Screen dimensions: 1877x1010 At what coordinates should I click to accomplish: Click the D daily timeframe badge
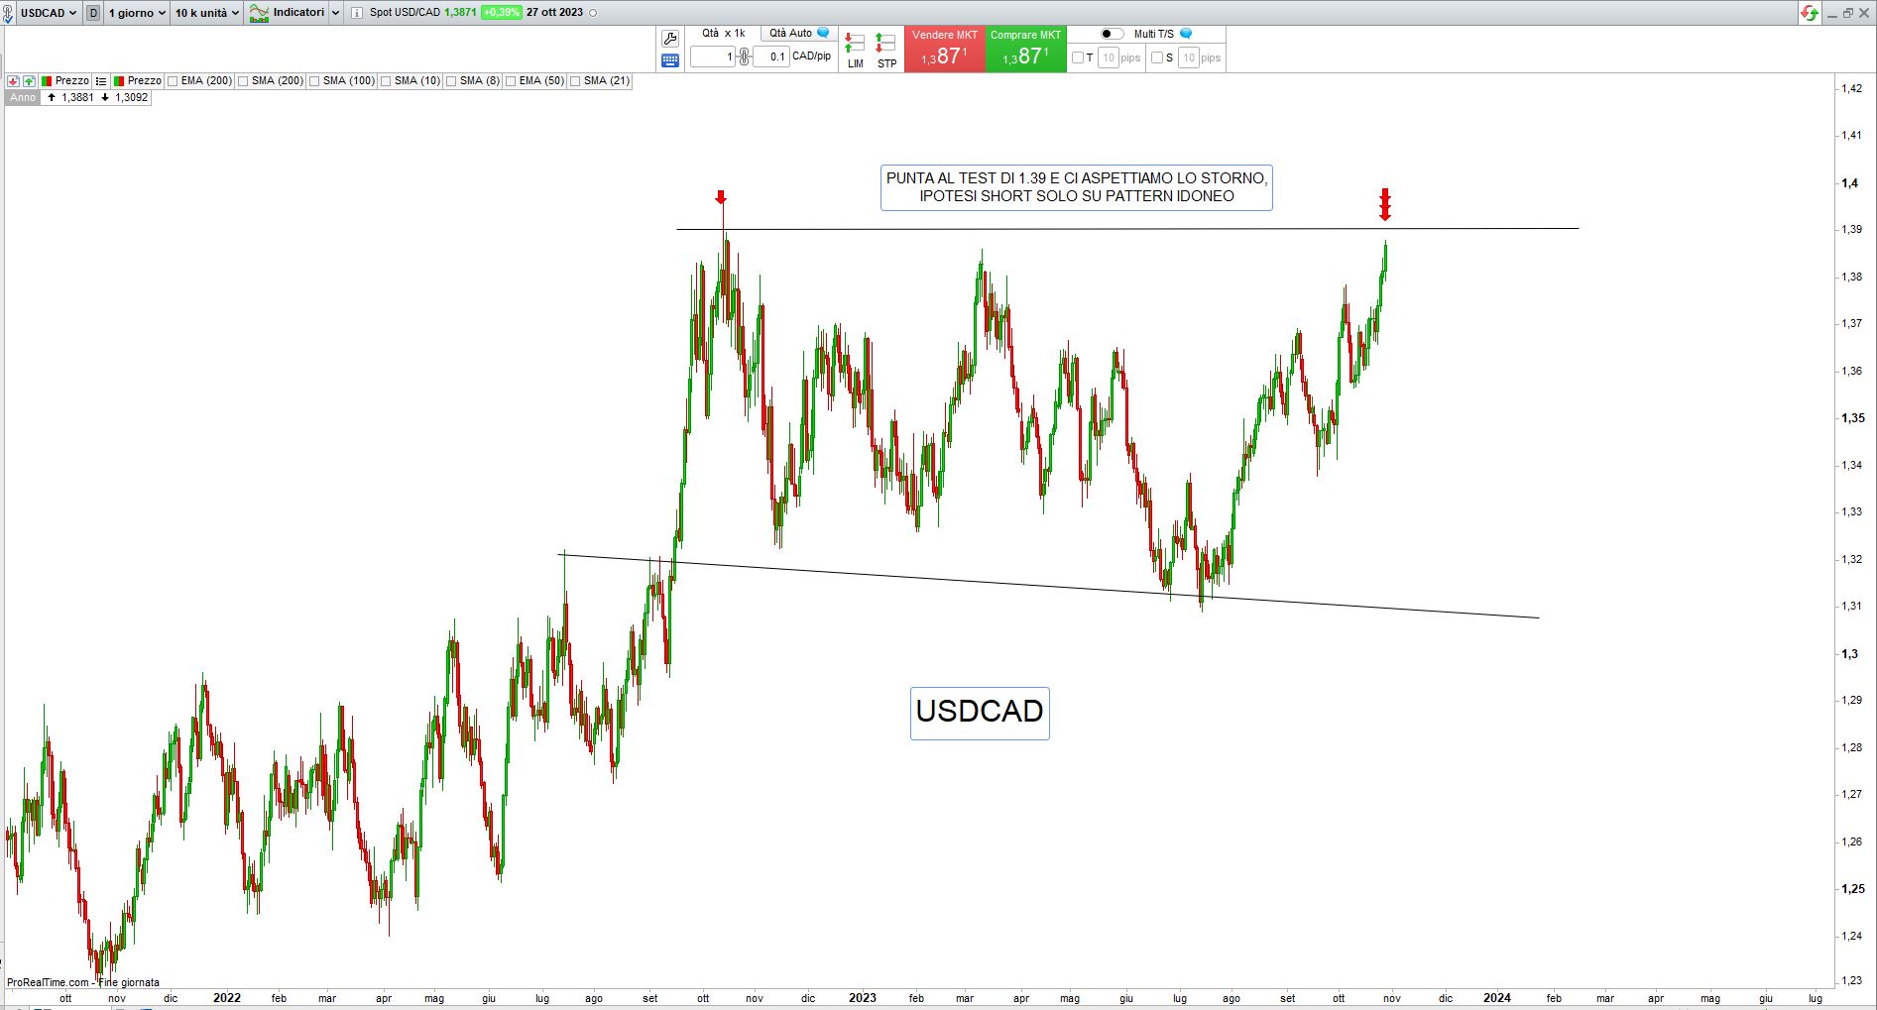tap(93, 13)
